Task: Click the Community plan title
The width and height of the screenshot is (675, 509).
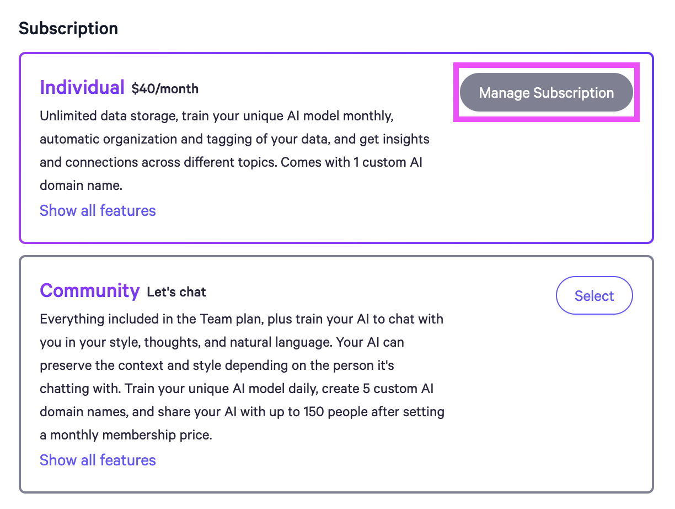Action: click(89, 290)
